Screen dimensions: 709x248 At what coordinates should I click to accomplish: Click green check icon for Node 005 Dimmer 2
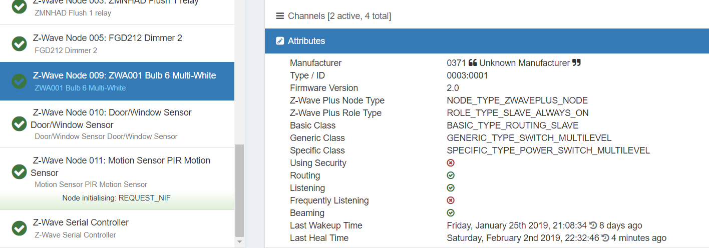tap(19, 43)
